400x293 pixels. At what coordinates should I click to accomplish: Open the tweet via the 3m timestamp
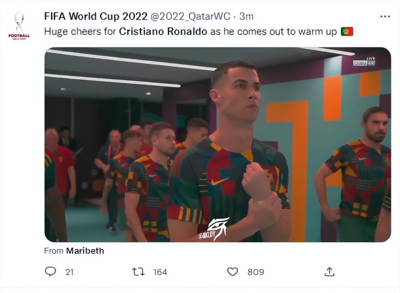tap(246, 16)
